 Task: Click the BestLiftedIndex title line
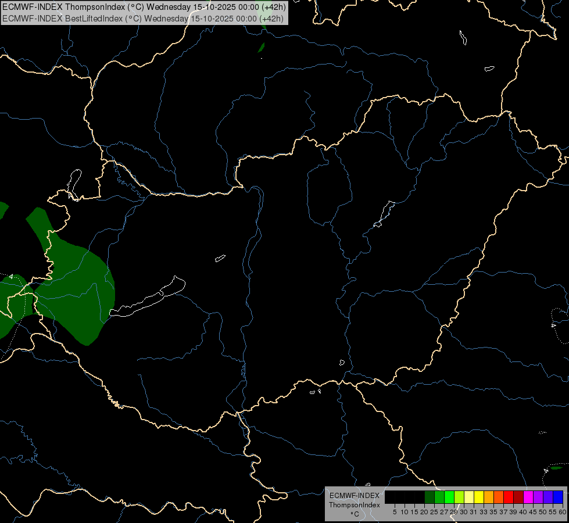[142, 19]
